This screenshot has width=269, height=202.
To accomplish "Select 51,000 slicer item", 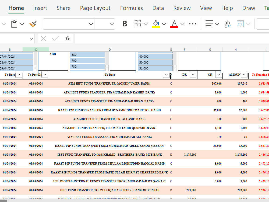I will 155,68.
